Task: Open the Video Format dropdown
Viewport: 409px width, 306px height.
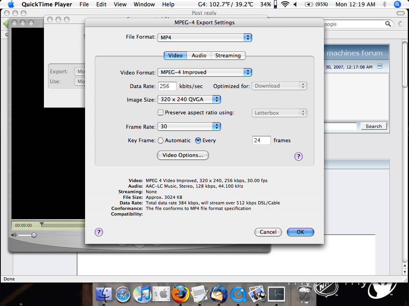Action: tap(204, 73)
